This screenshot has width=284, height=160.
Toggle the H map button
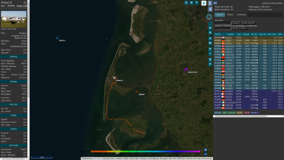(191, 3)
